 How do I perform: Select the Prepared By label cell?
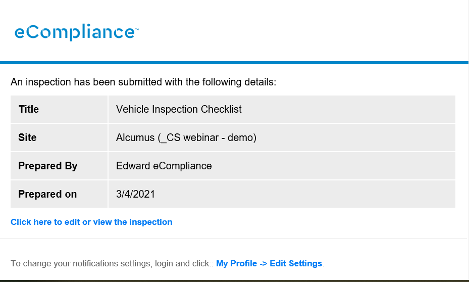click(x=59, y=166)
